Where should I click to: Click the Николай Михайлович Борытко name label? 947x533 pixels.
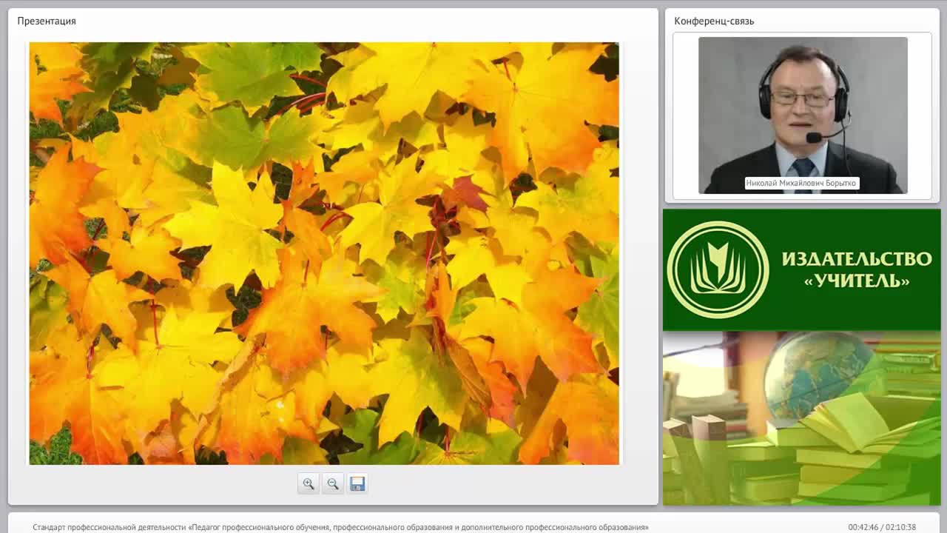point(801,183)
